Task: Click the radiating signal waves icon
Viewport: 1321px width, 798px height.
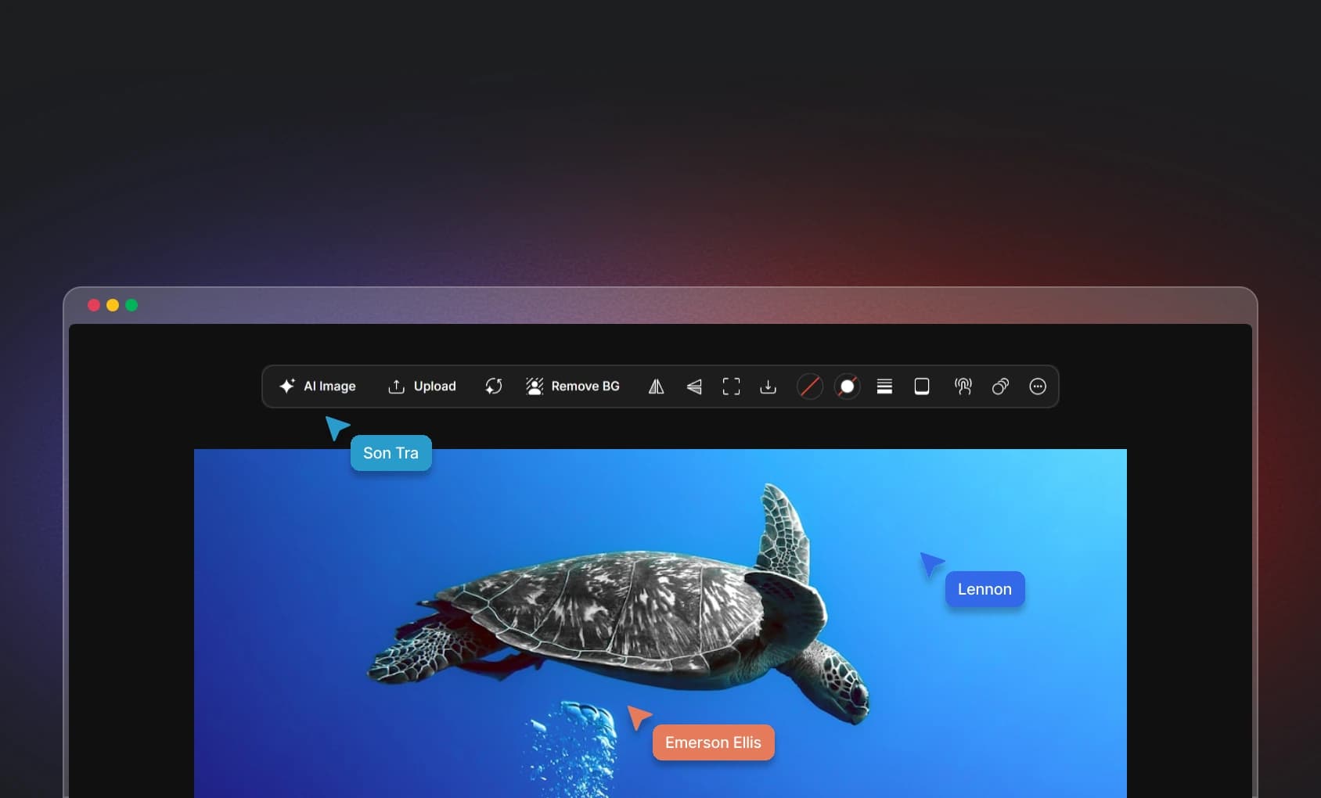Action: (963, 386)
